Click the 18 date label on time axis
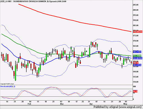Screen dimensions: 143x109 coord(46,102)
